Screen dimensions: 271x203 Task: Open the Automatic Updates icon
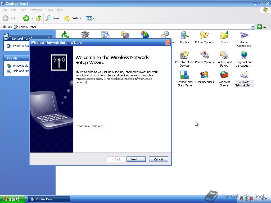tap(145, 35)
